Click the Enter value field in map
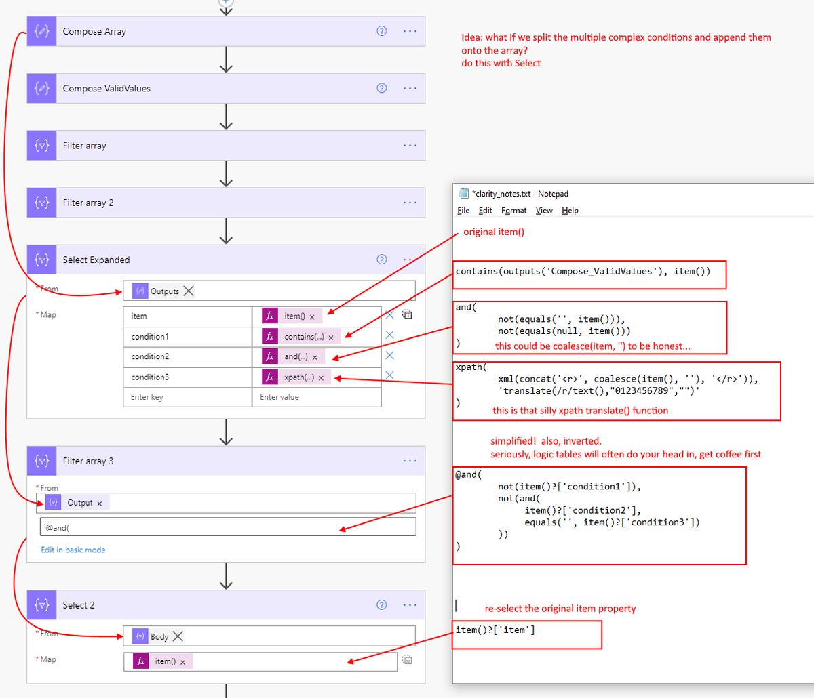This screenshot has height=698, width=814. point(317,397)
